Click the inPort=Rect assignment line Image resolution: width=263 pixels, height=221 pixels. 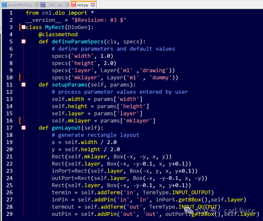[125, 171]
